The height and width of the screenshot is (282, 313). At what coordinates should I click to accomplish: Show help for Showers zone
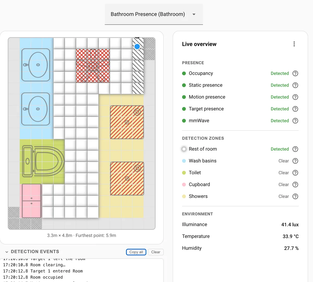click(295, 196)
